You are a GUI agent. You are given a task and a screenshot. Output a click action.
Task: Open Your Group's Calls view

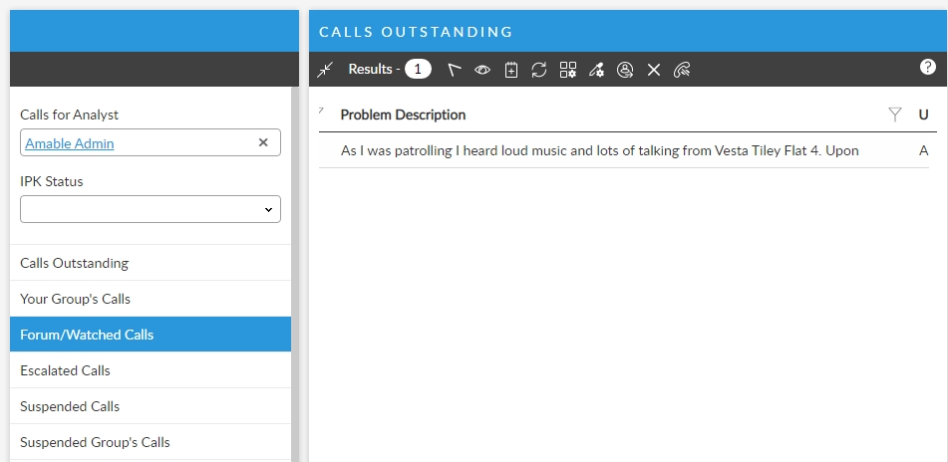pos(76,299)
